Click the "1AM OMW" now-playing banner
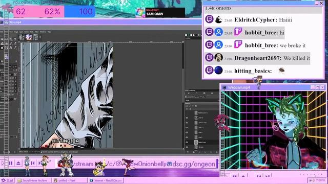The height and width of the screenshot is (184, 328). click(x=165, y=12)
